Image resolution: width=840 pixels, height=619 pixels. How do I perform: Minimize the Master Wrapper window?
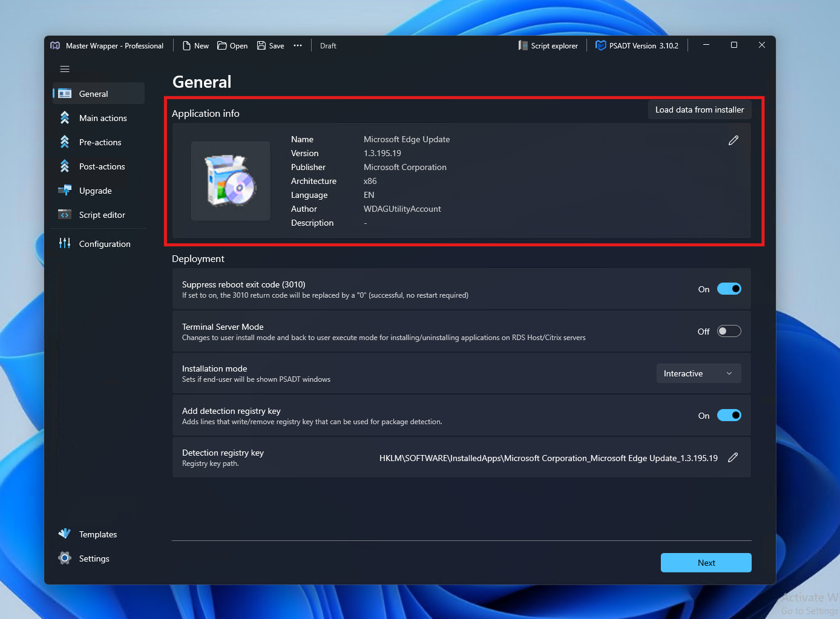tap(706, 45)
